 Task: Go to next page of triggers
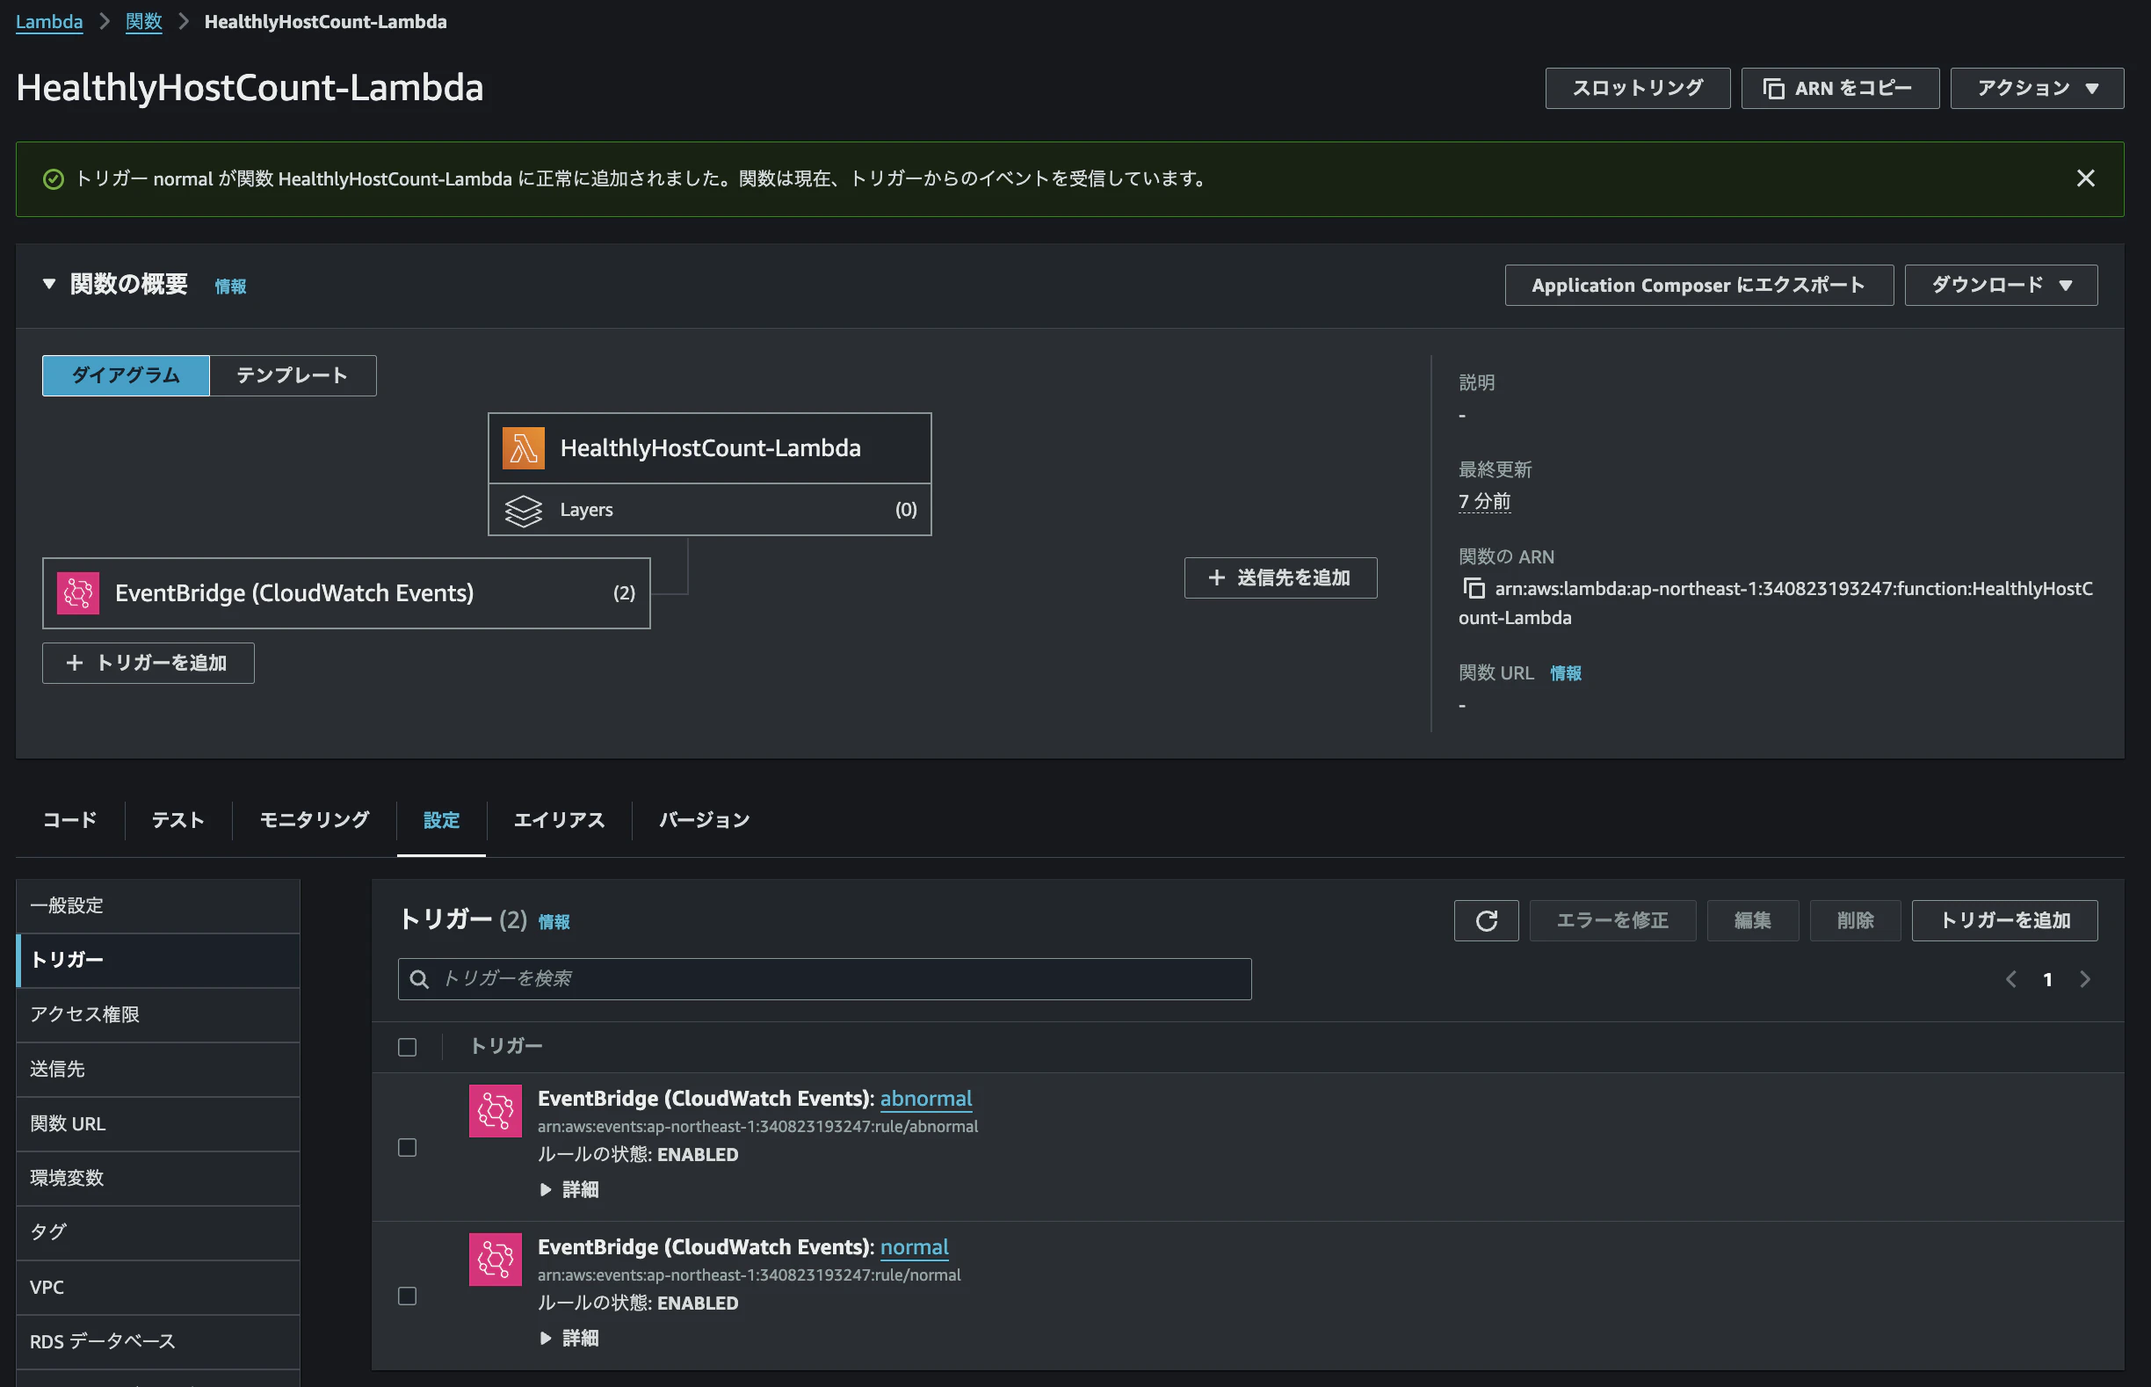click(x=2084, y=979)
